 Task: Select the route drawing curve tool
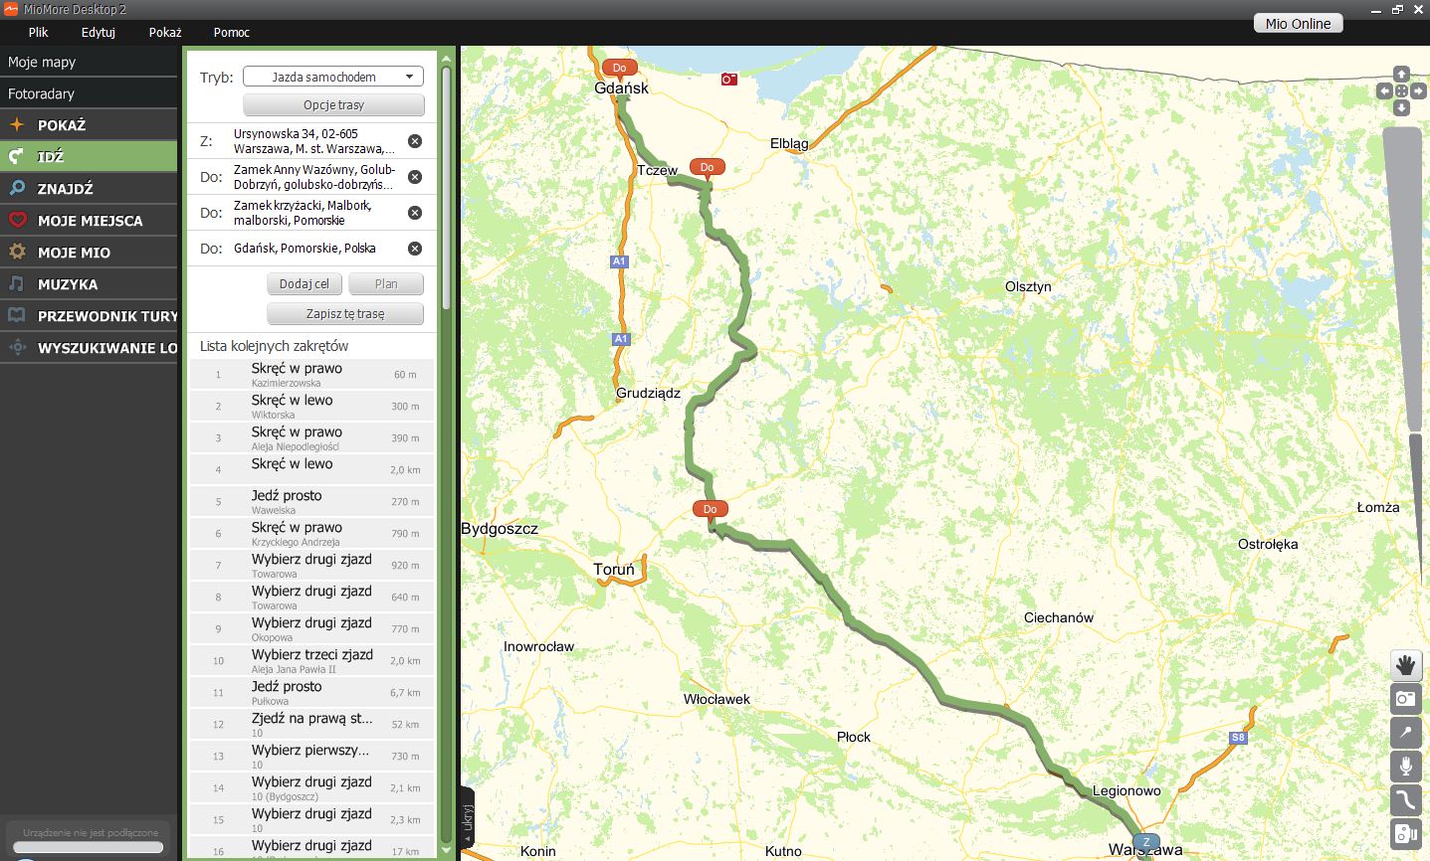1405,800
